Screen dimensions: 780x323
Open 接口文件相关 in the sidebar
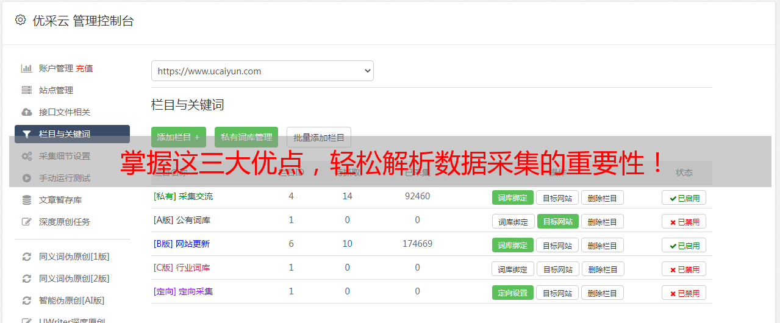point(65,112)
